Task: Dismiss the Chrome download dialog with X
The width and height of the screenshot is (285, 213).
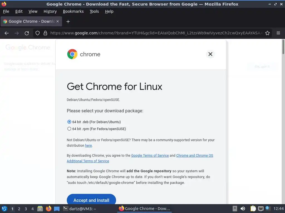Action: click(210, 54)
